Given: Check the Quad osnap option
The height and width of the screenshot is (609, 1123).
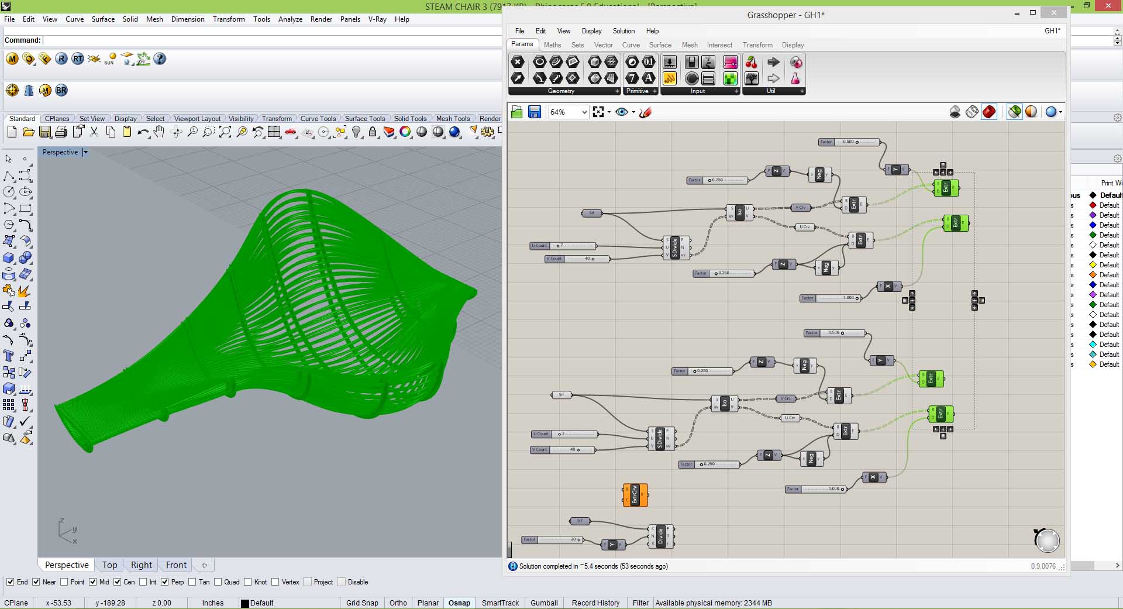Looking at the screenshot, I should (x=218, y=582).
